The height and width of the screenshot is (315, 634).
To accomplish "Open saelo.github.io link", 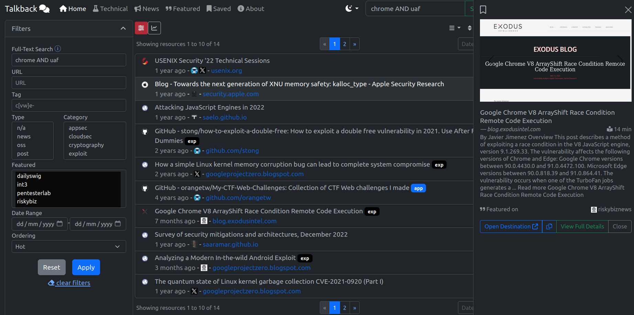I will coord(225,117).
